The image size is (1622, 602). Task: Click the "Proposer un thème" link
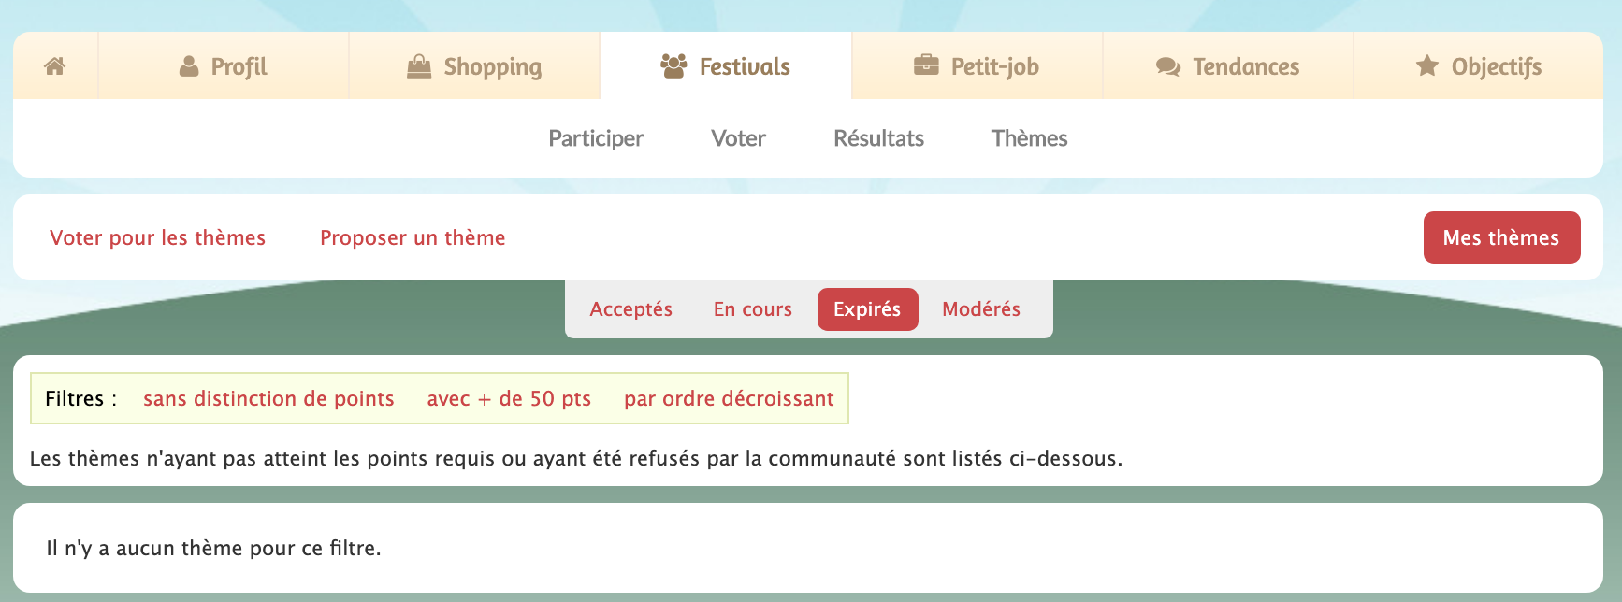coord(413,237)
